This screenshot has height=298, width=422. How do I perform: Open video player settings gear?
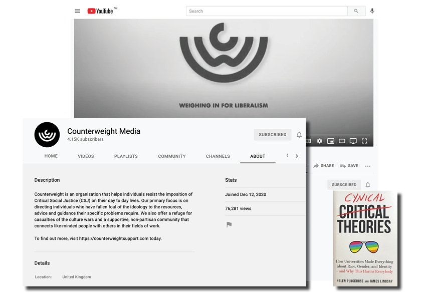(319, 141)
